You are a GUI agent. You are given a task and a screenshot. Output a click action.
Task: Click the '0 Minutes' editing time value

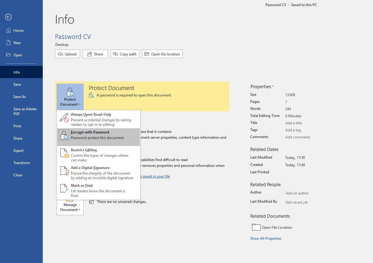click(293, 116)
